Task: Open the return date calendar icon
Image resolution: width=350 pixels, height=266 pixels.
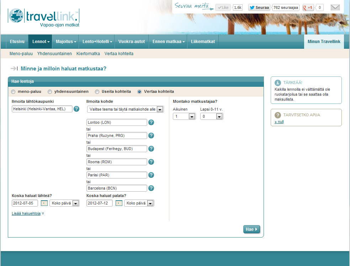Action: click(119, 203)
